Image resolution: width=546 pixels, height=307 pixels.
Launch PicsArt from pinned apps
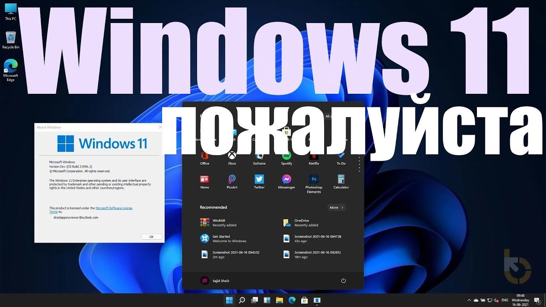[232, 182]
